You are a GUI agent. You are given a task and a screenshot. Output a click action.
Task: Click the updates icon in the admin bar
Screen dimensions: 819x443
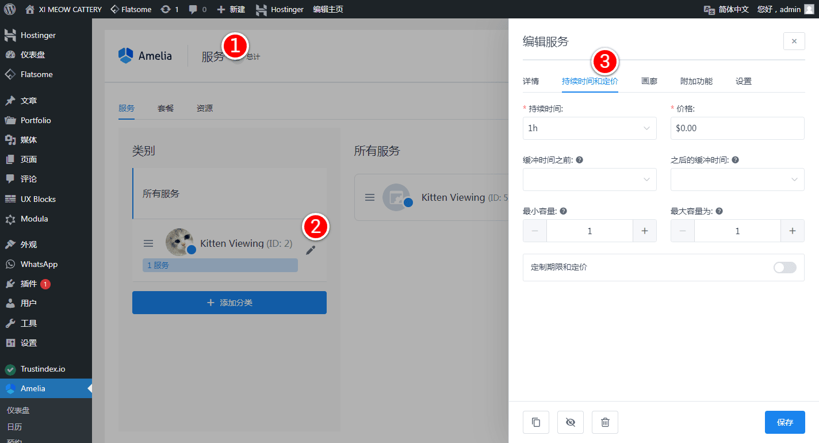click(x=166, y=9)
